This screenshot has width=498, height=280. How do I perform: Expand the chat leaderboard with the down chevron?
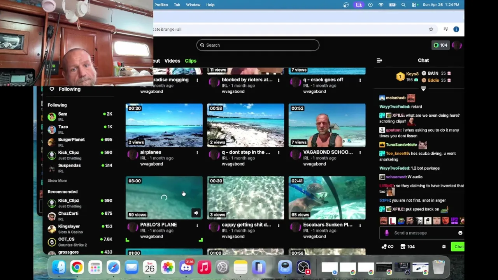point(423,89)
